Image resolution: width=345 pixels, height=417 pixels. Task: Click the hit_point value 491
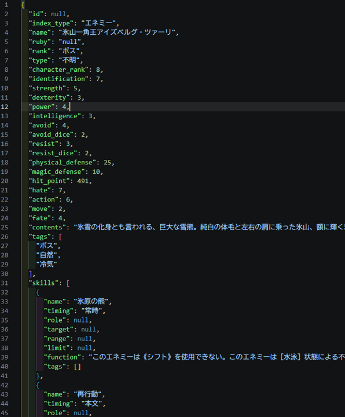pyautogui.click(x=83, y=181)
